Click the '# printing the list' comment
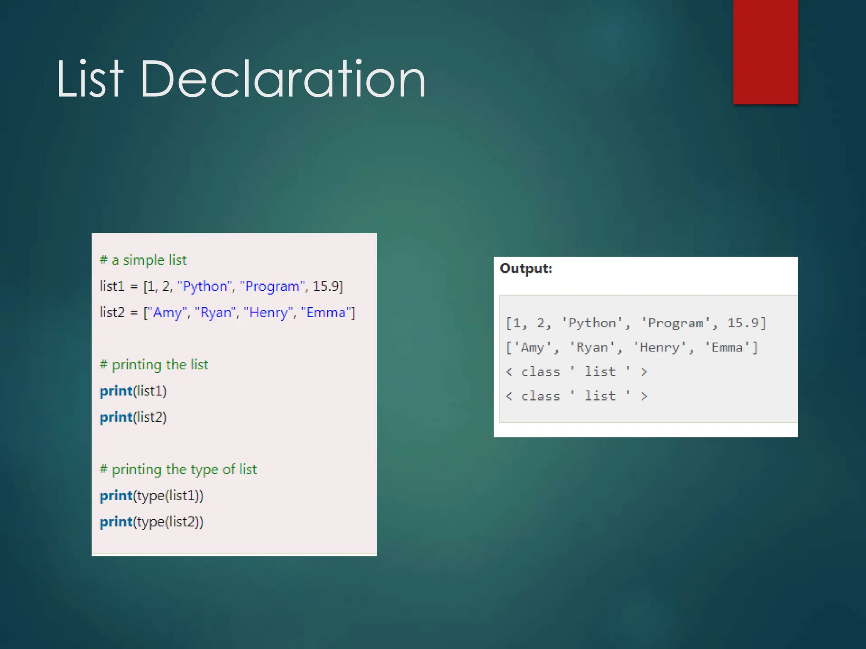This screenshot has height=649, width=866. pyautogui.click(x=154, y=365)
